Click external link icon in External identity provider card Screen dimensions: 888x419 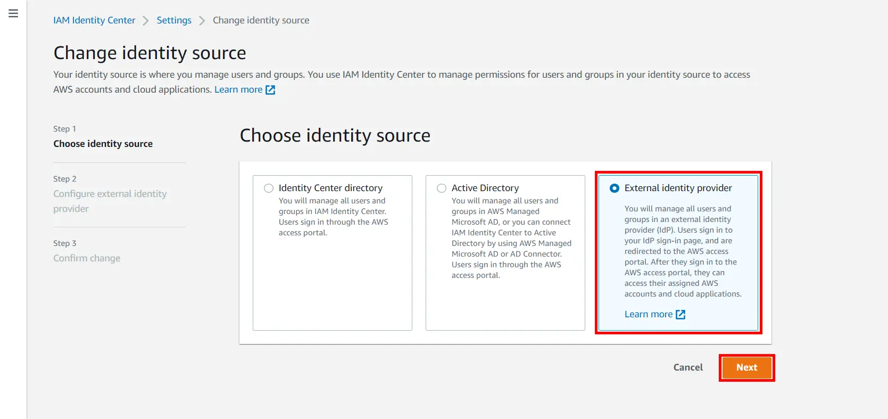(x=680, y=315)
